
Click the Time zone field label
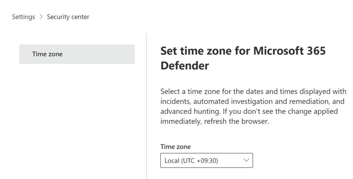[x=176, y=147]
